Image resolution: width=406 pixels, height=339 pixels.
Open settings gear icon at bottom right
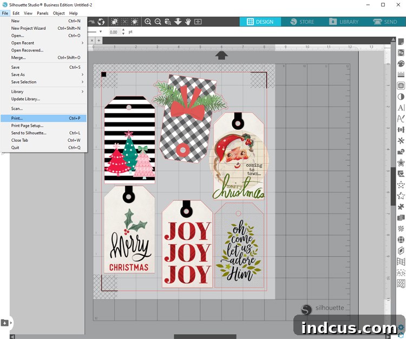click(x=401, y=327)
